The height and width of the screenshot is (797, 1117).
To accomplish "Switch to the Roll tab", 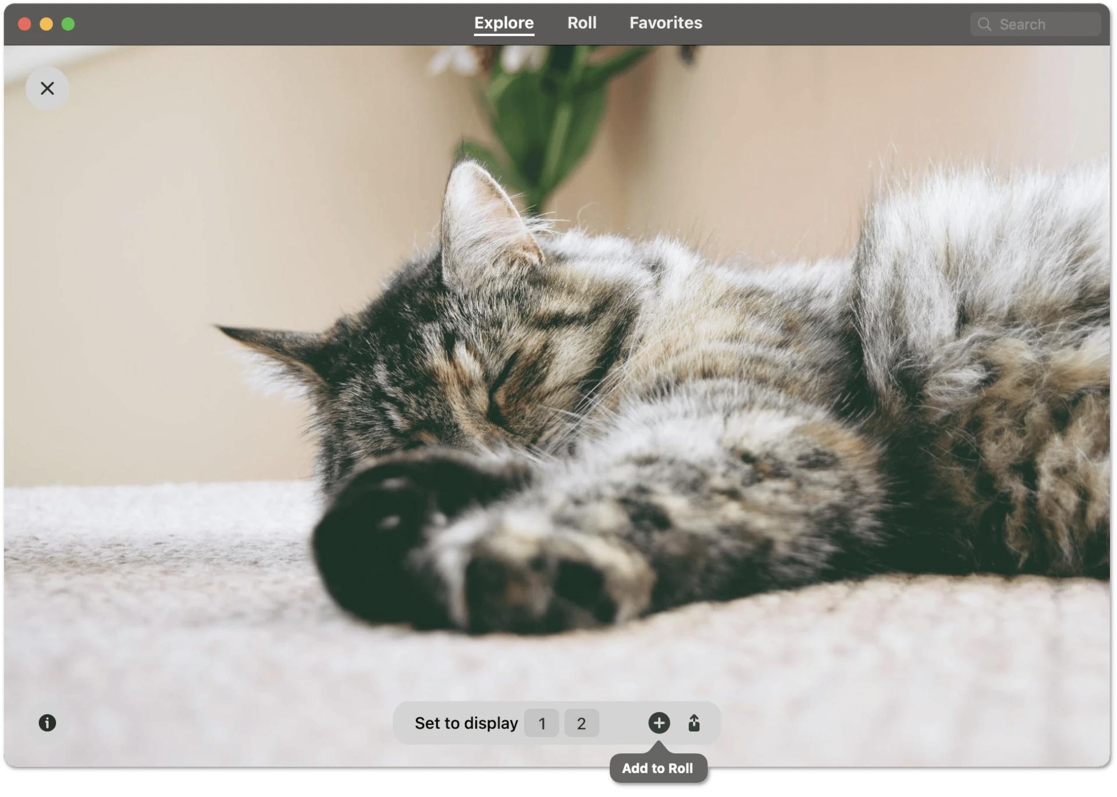I will point(582,23).
